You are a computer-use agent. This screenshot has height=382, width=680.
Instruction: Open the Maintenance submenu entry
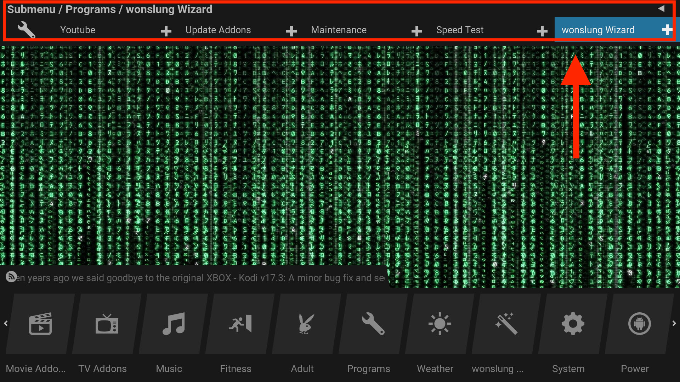pyautogui.click(x=339, y=30)
